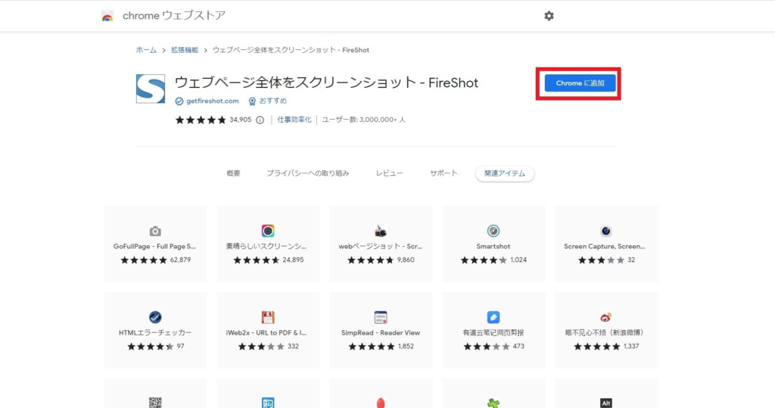Click the Screen Capture eye icon
775x408 pixels.
click(x=606, y=231)
